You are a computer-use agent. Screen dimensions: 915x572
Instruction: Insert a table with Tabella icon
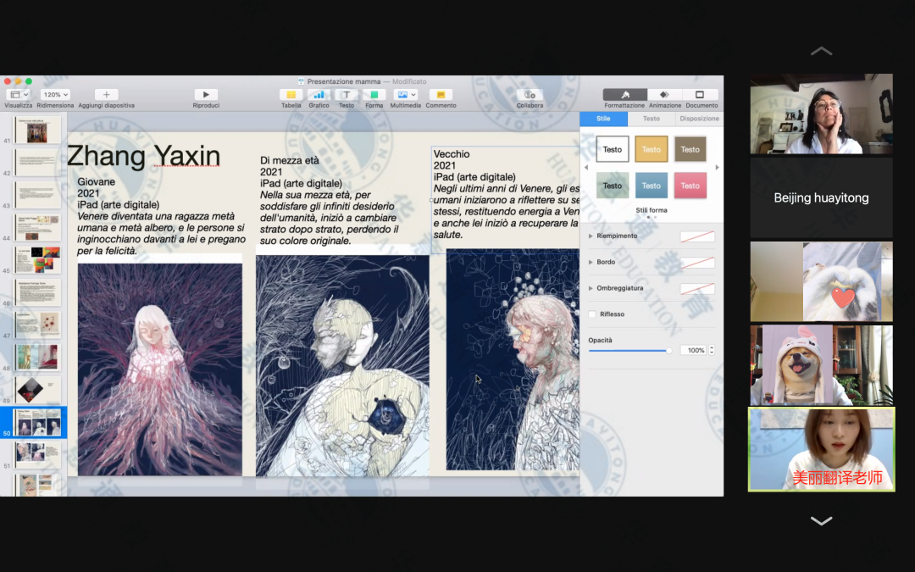[x=291, y=95]
